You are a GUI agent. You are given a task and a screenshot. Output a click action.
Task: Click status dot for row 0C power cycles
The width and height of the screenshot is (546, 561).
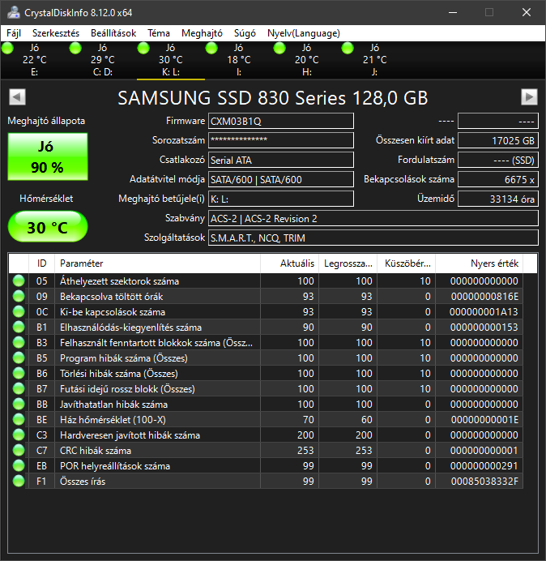[x=19, y=311]
